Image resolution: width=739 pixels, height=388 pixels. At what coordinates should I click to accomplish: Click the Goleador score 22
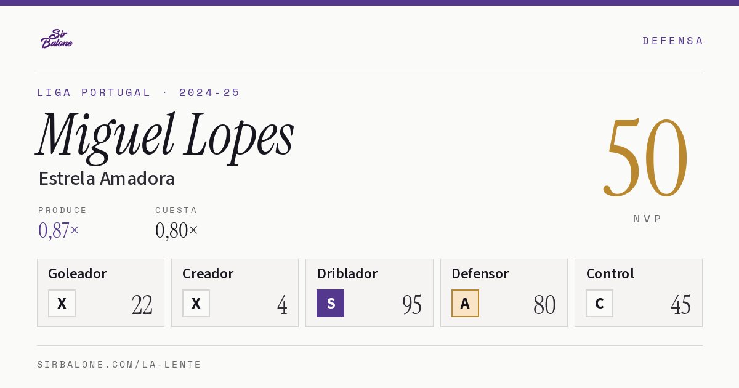tap(142, 305)
